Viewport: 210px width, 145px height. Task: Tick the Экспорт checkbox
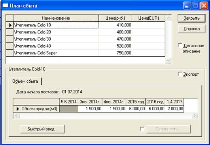[x=180, y=74]
